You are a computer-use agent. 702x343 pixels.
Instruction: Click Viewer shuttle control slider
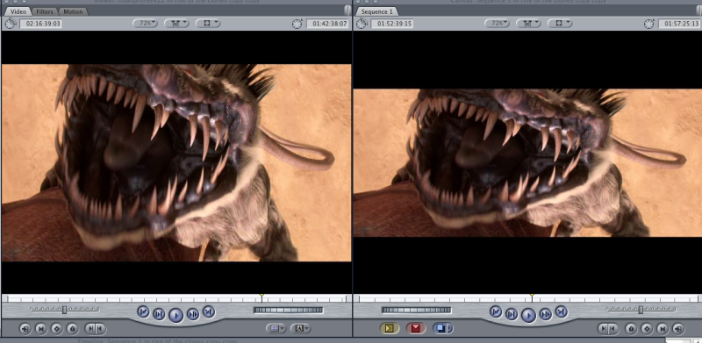[64, 310]
